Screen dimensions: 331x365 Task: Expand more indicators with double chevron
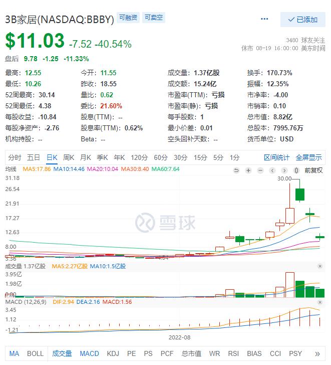317,354
